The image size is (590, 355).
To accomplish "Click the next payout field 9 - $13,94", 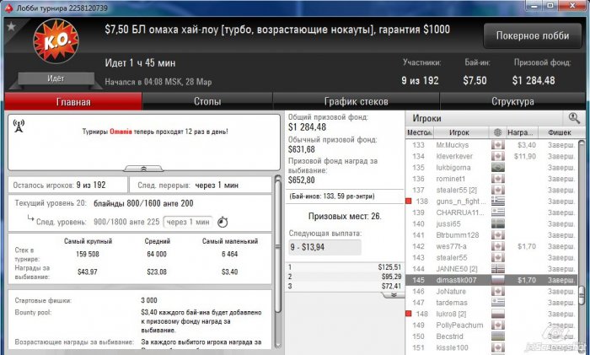I will point(325,247).
